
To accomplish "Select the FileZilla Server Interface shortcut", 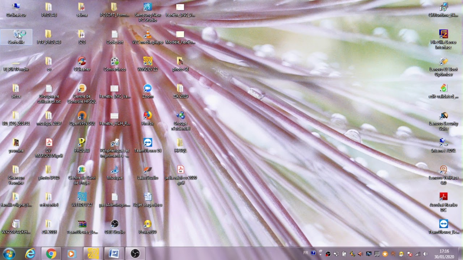I will point(443,39).
